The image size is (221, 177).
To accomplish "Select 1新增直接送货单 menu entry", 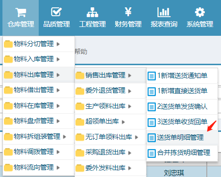I will click(182, 91).
